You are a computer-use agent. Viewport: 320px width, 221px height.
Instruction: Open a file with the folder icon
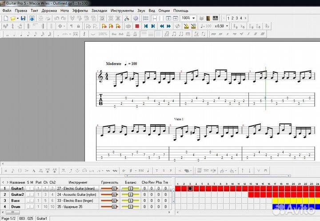(13, 18)
